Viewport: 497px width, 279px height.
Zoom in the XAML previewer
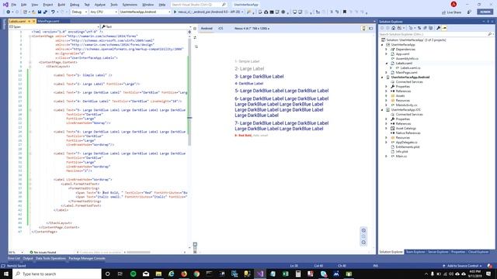pos(363,230)
